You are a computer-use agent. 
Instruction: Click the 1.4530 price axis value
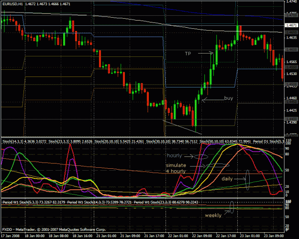pyautogui.click(x=292, y=74)
